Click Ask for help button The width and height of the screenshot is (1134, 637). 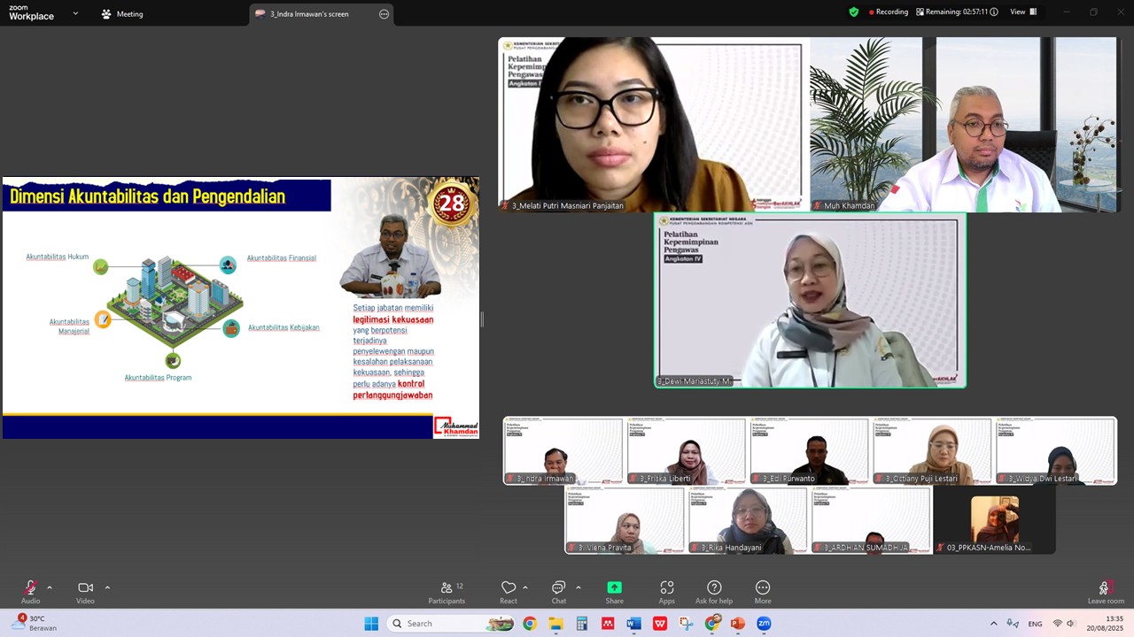(x=714, y=592)
